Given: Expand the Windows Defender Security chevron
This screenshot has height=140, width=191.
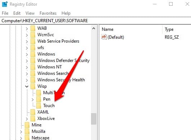Looking at the screenshot, I should pos(27,61).
